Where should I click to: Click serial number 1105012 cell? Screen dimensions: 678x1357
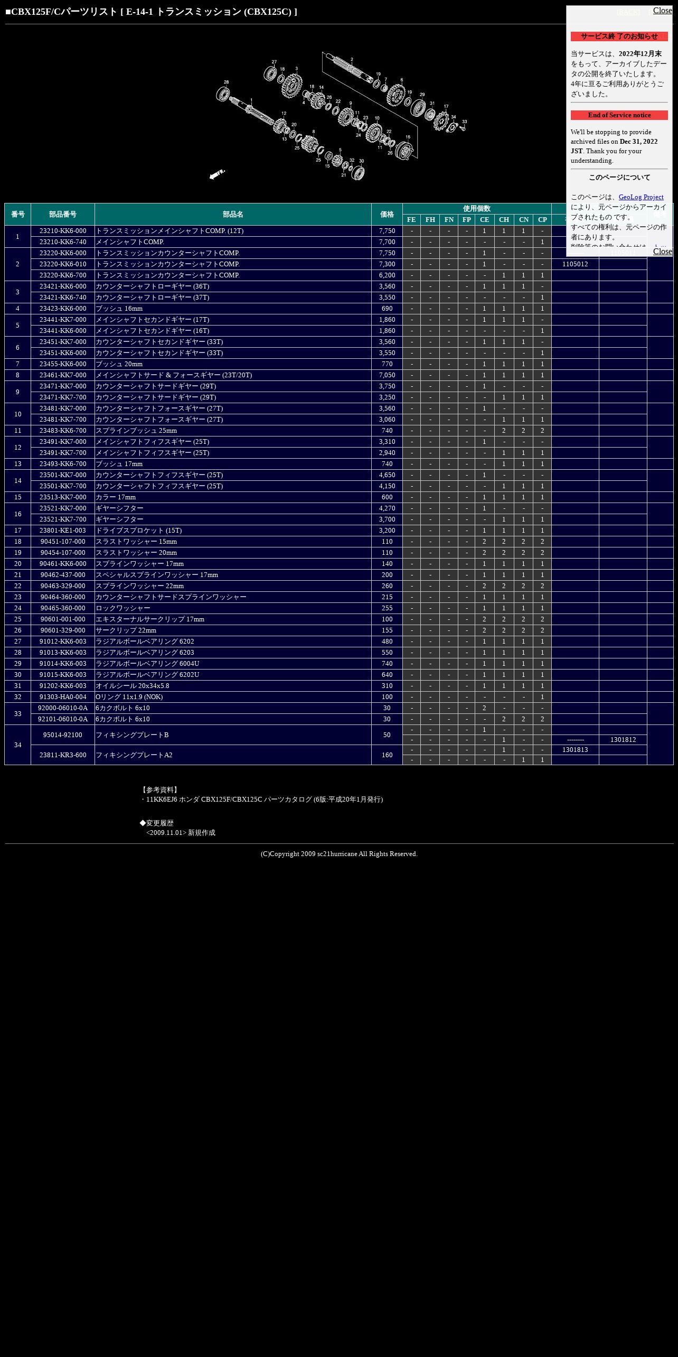pos(575,264)
